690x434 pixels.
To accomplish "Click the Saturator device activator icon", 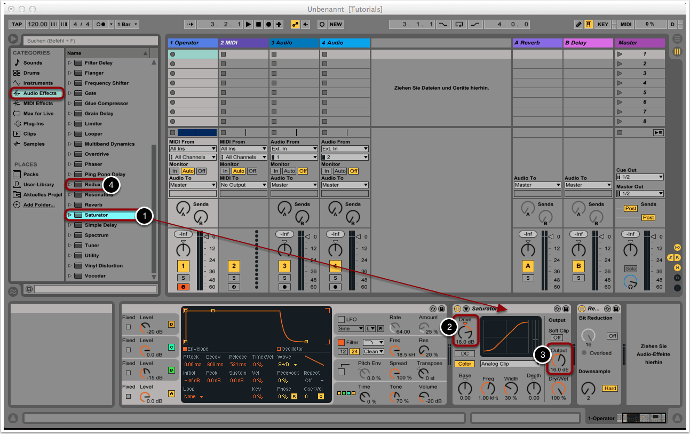I will [457, 309].
